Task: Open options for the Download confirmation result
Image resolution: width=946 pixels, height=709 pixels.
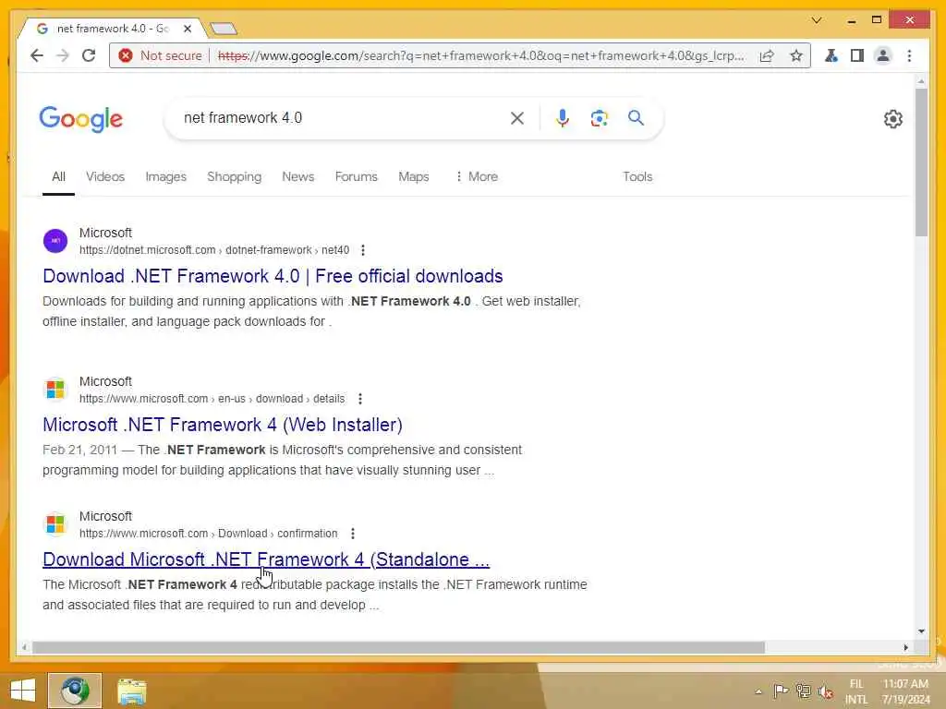Action: click(x=353, y=534)
